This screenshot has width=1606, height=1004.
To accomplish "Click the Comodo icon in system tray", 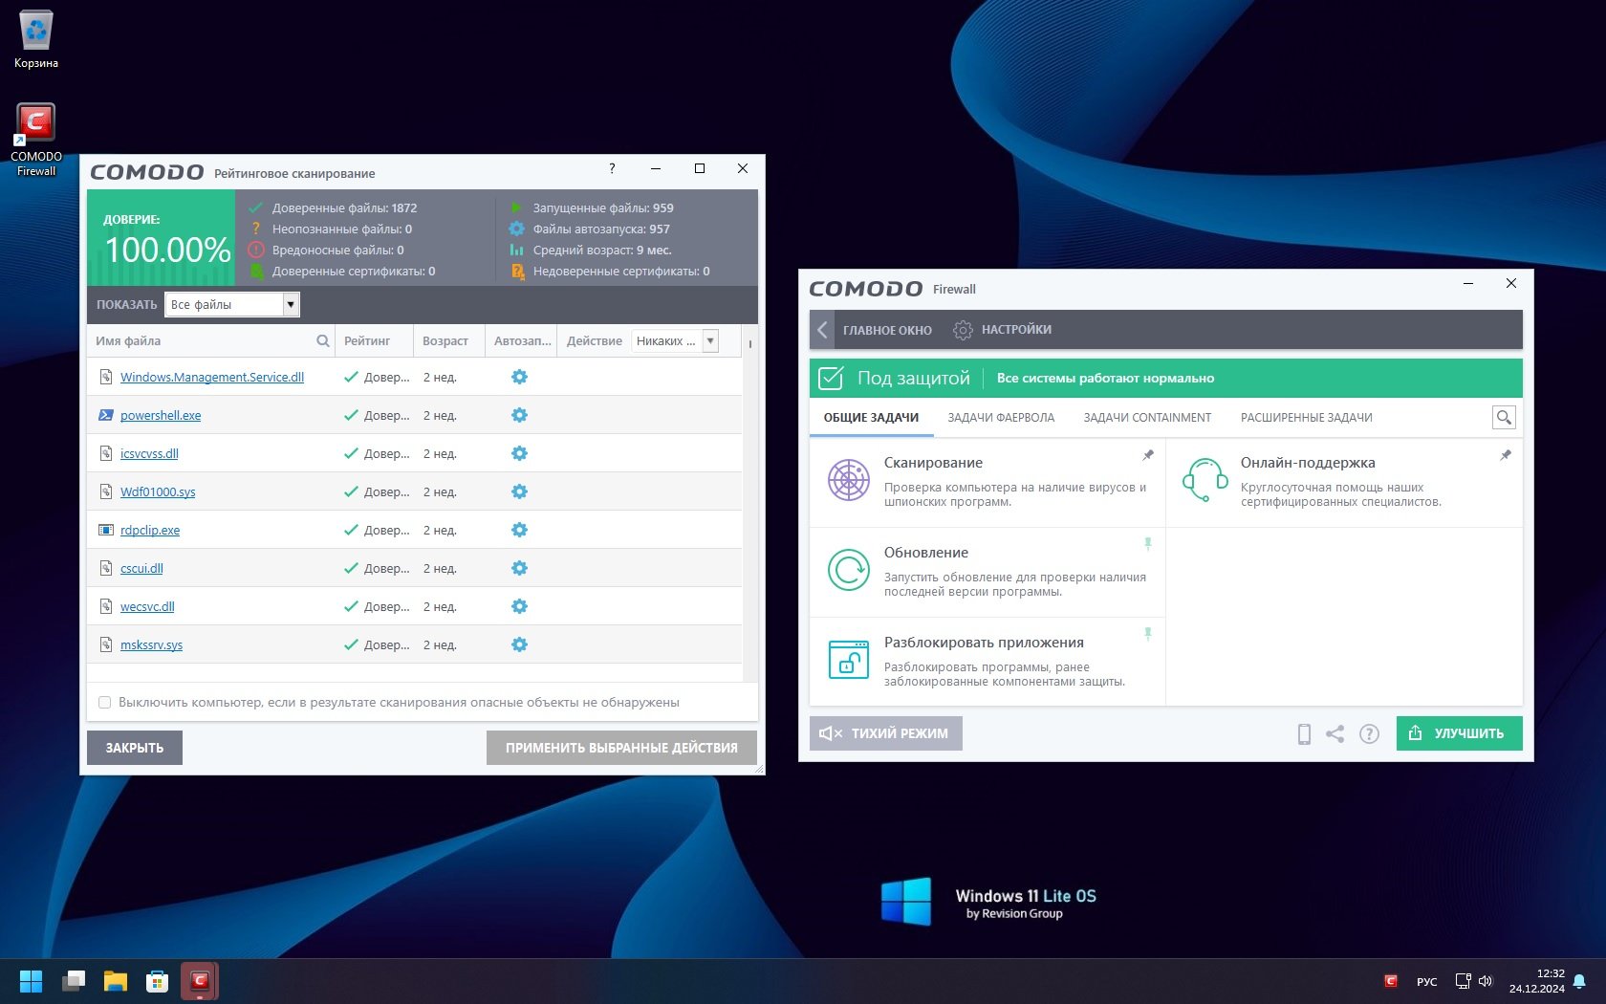I will pos(1391,981).
